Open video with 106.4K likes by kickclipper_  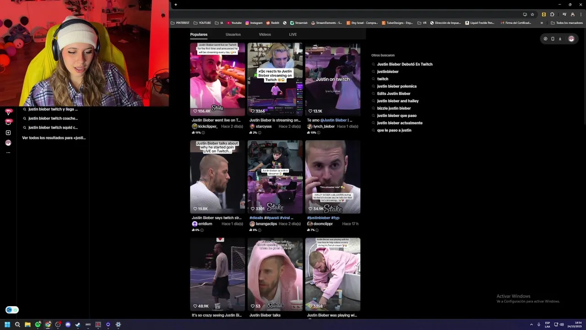[217, 79]
